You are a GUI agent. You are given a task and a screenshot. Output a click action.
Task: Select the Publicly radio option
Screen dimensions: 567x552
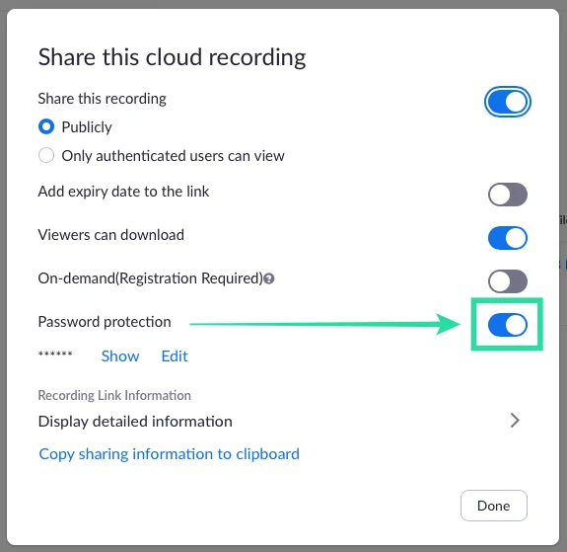(x=46, y=126)
